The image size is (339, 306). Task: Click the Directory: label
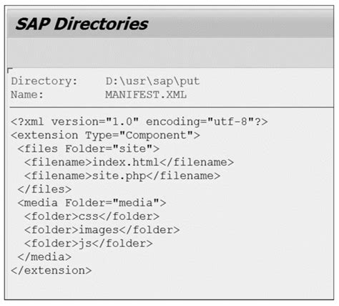point(44,81)
